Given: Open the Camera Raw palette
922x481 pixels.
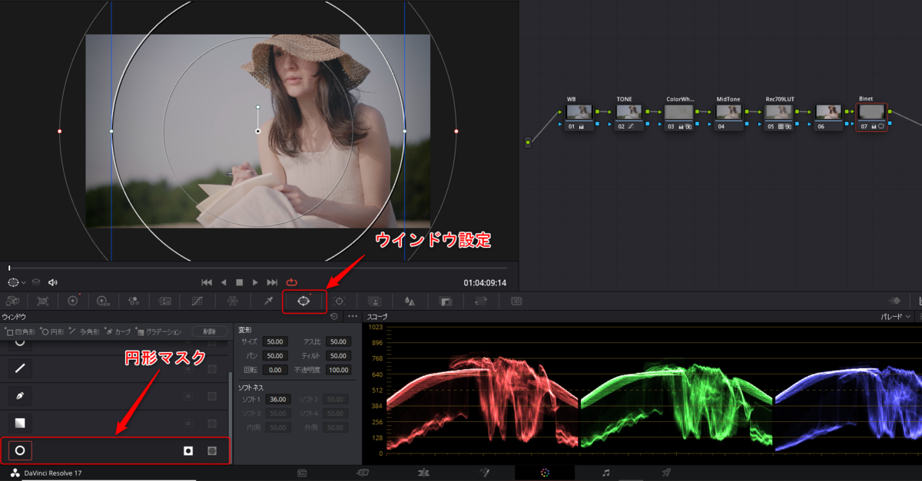Looking at the screenshot, I should click(x=12, y=301).
